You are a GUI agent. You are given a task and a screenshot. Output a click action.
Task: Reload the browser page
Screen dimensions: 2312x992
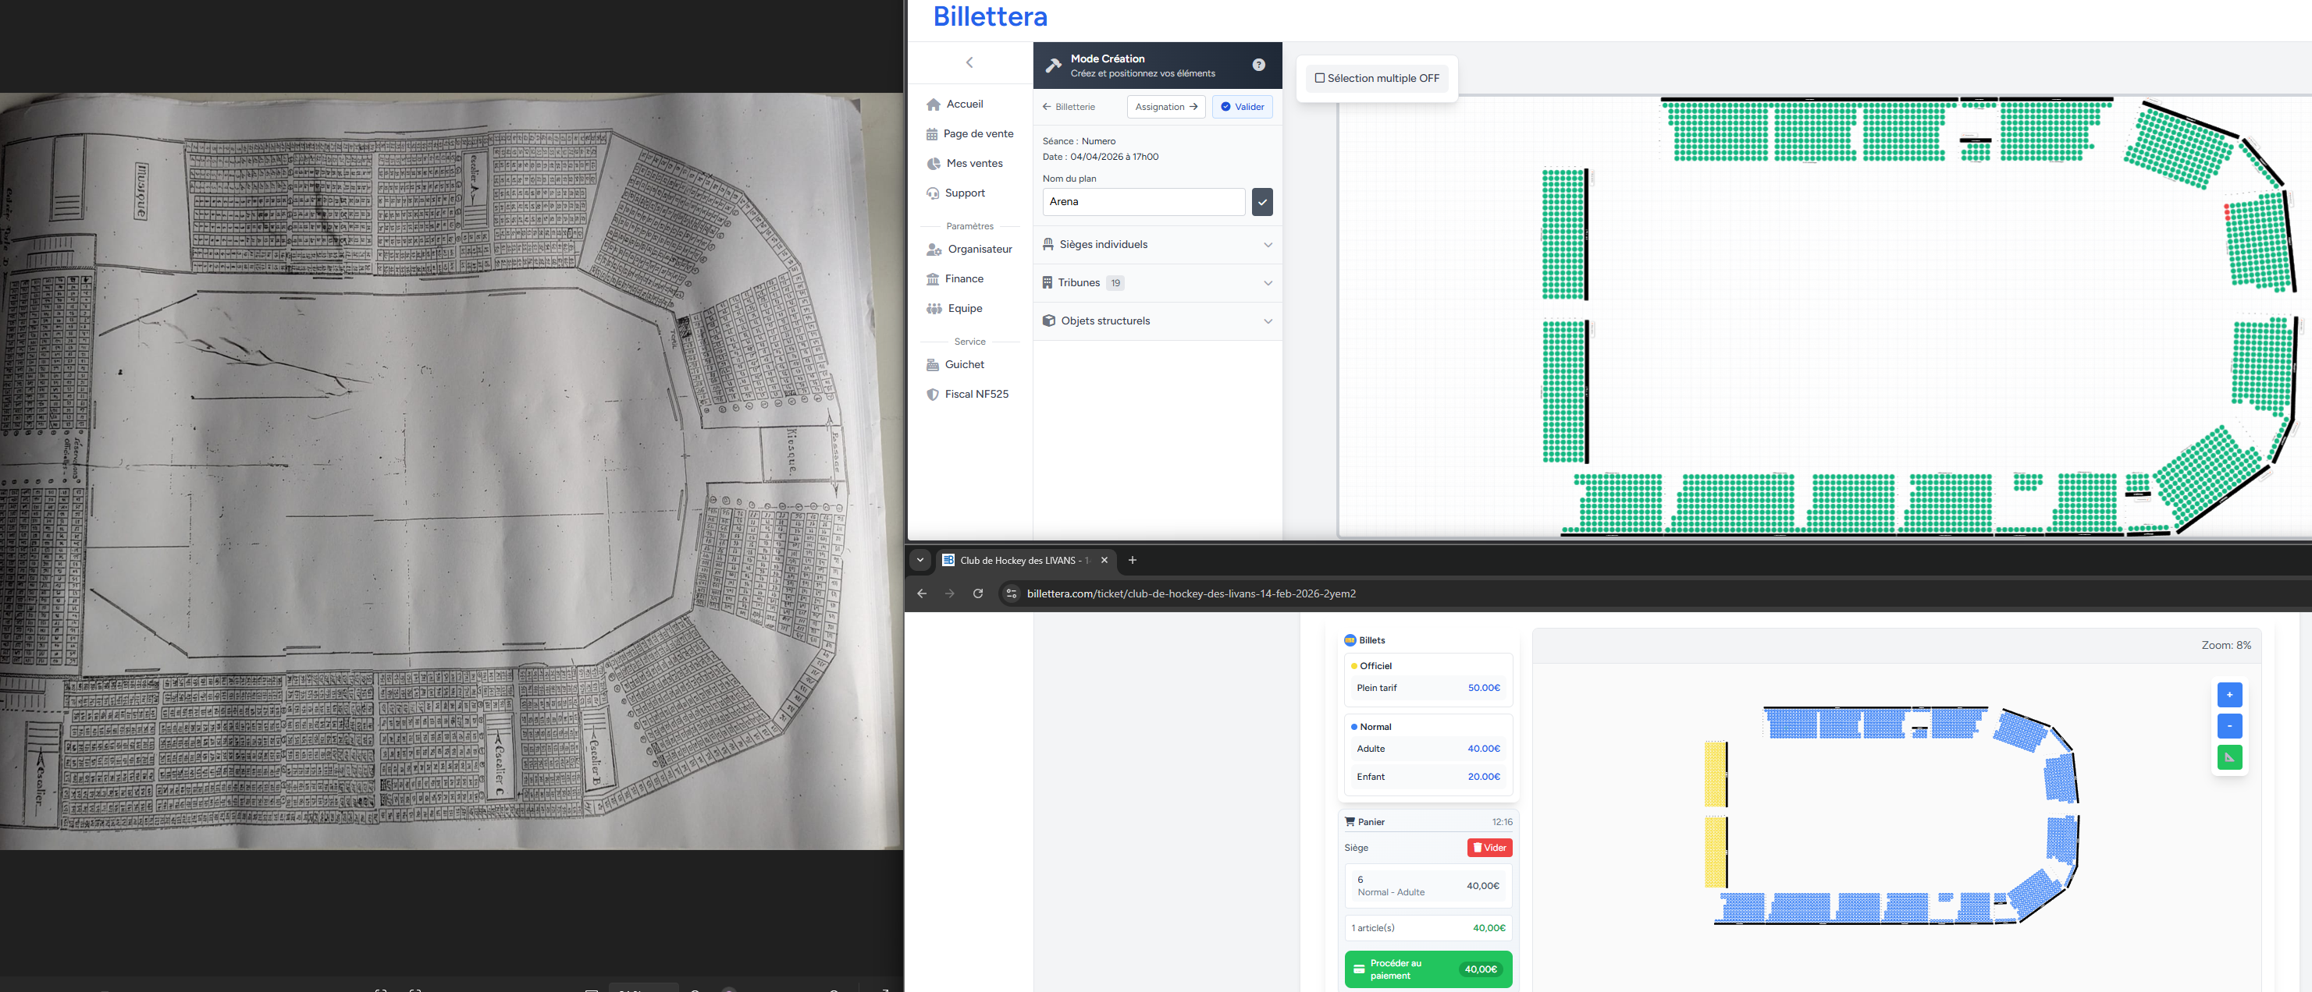(977, 593)
